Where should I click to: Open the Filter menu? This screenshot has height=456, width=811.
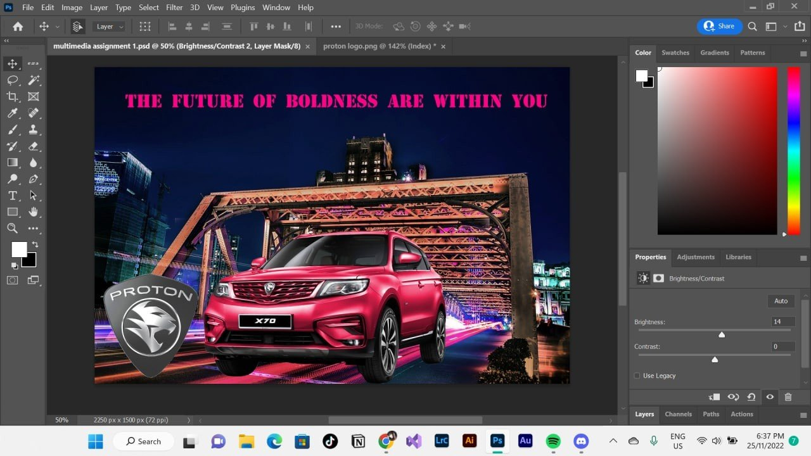pos(174,8)
